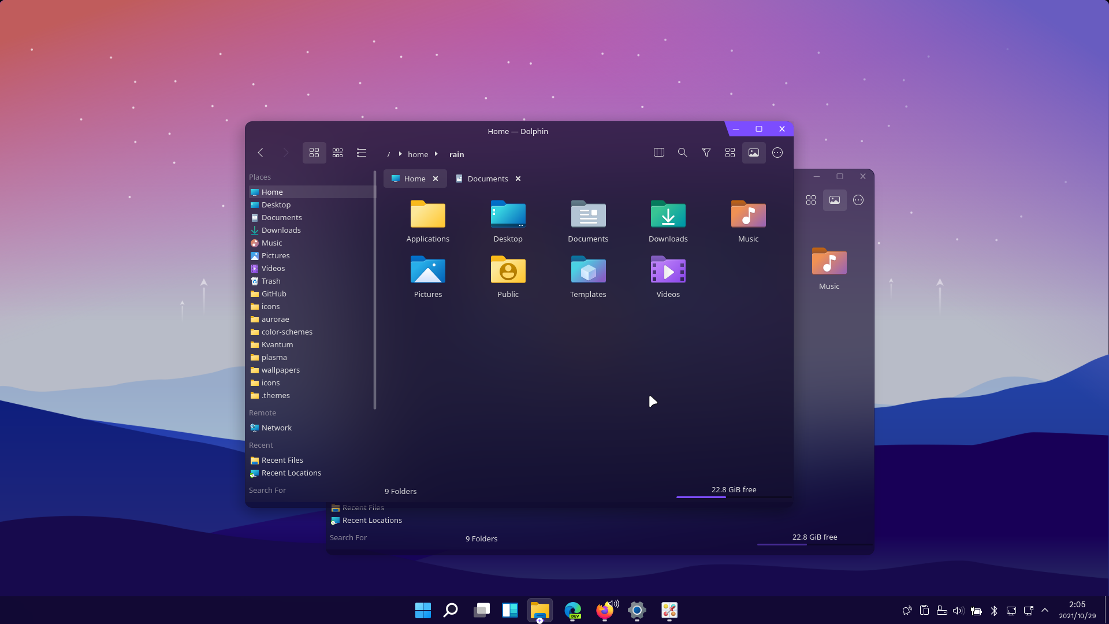Switch to the Documents tab
The height and width of the screenshot is (624, 1109).
click(488, 179)
